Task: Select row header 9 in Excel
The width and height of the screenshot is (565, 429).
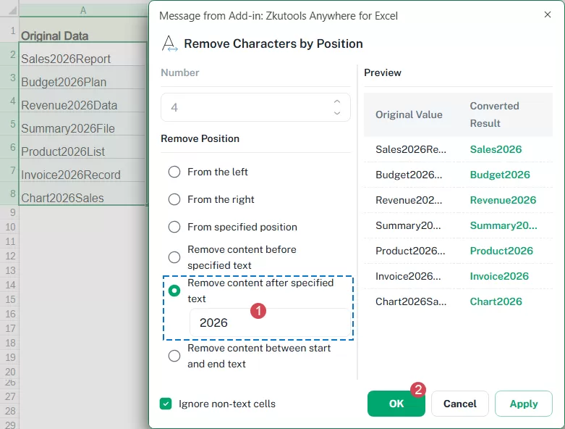Action: click(9, 212)
